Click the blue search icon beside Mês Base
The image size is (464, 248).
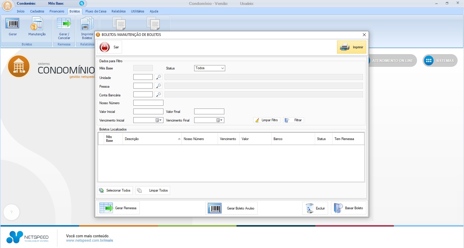pos(82,3)
